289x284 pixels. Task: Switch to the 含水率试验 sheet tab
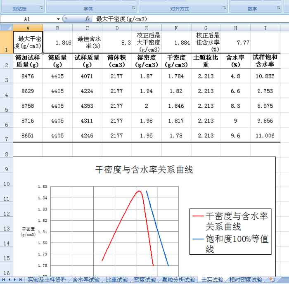[86, 280]
